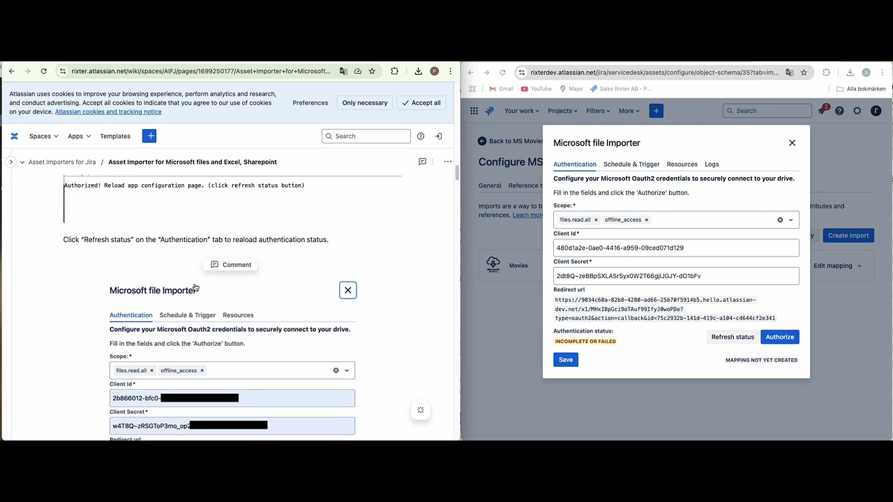Screen dimensions: 893x502
Task: Open the General tab on Jira configure page
Action: coord(490,185)
